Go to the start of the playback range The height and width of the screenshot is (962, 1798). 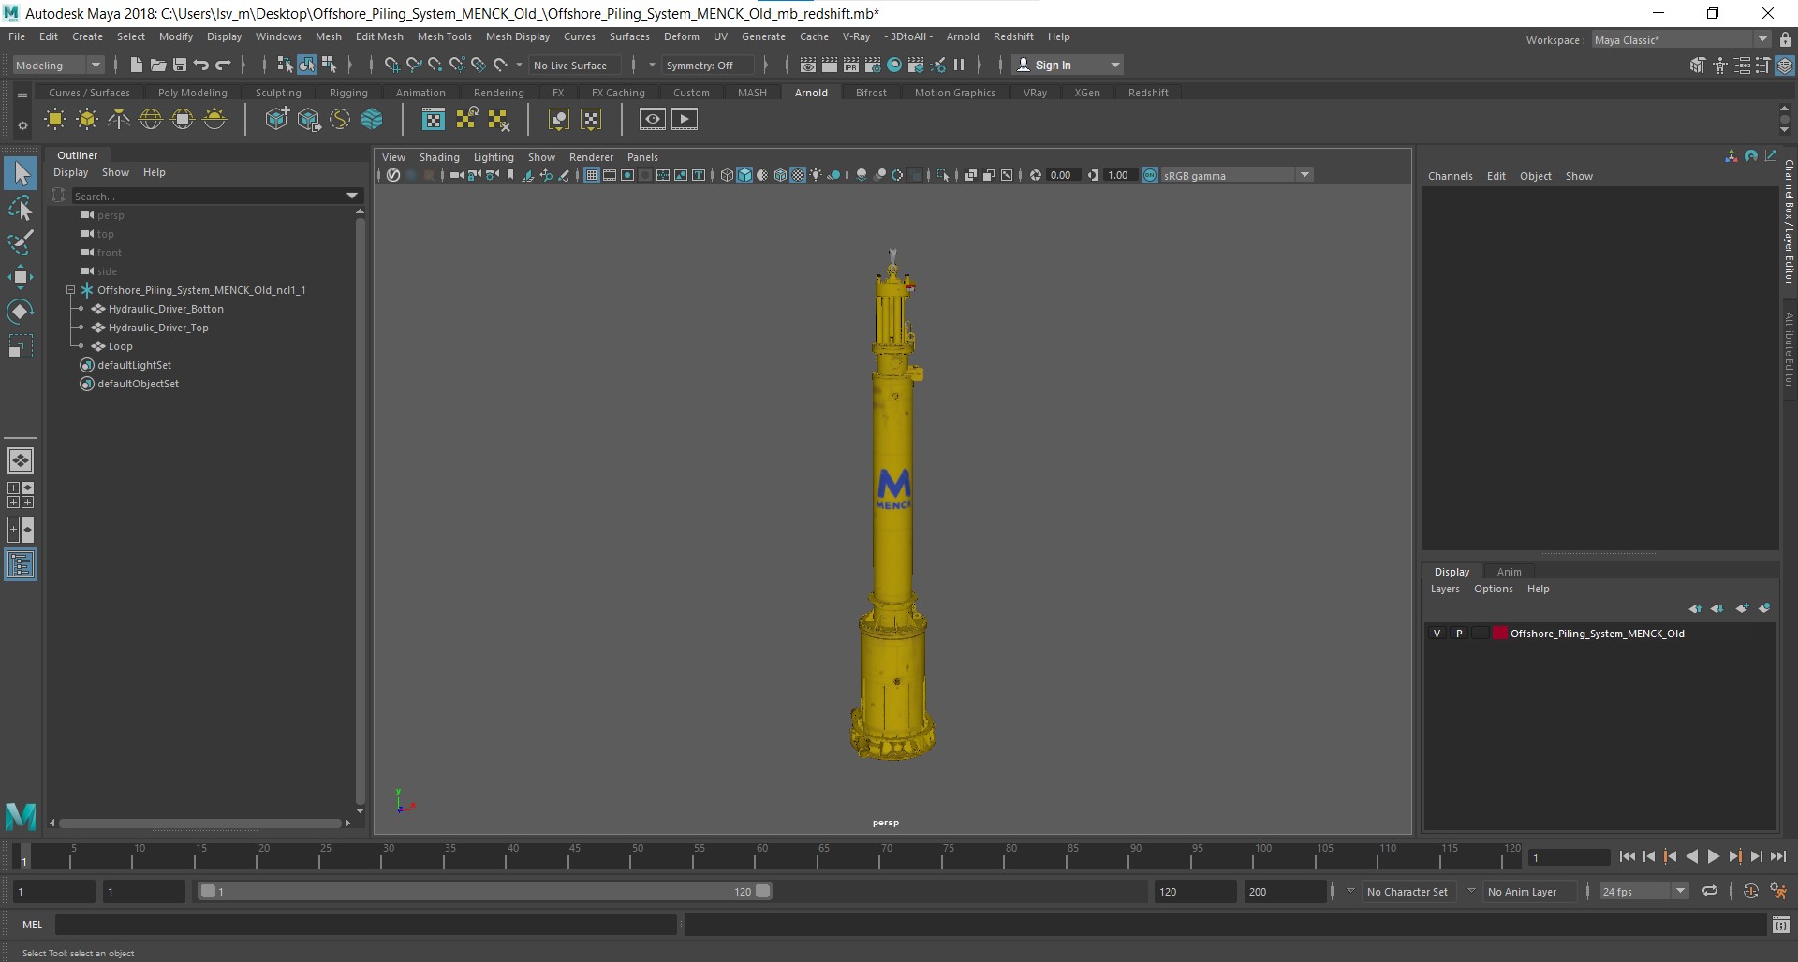[x=1627, y=856]
